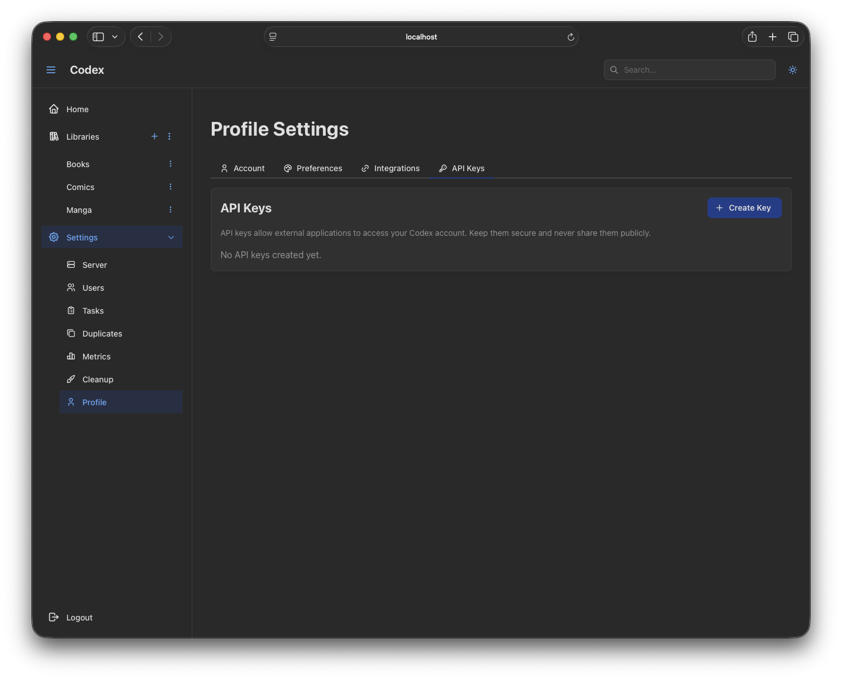Viewport: 842px width, 680px height.
Task: Click inside the Search field
Action: tap(689, 69)
